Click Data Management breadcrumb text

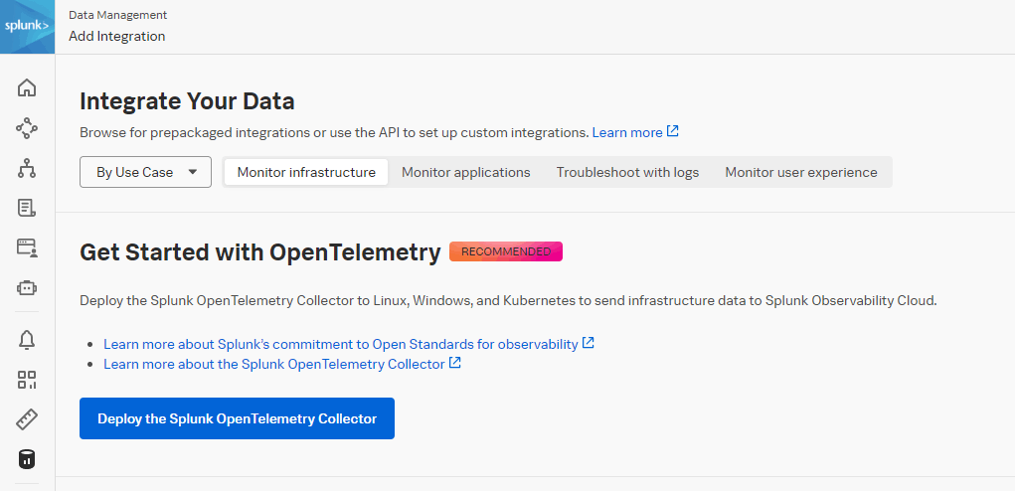(x=118, y=15)
